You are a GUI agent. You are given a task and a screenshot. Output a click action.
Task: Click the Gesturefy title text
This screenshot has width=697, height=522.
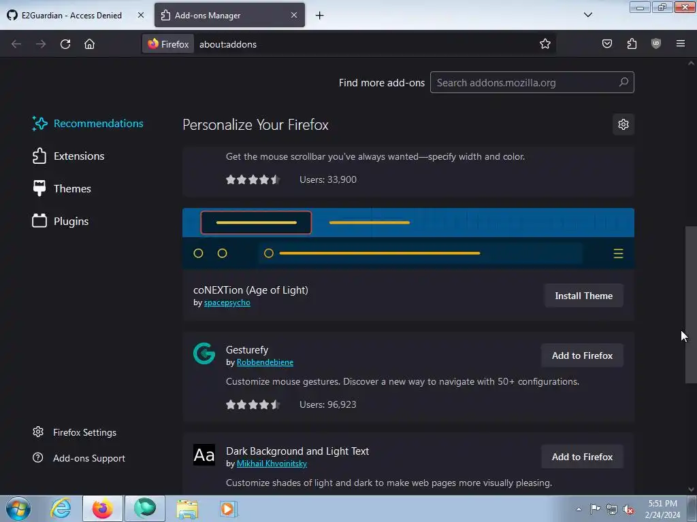pyautogui.click(x=247, y=350)
